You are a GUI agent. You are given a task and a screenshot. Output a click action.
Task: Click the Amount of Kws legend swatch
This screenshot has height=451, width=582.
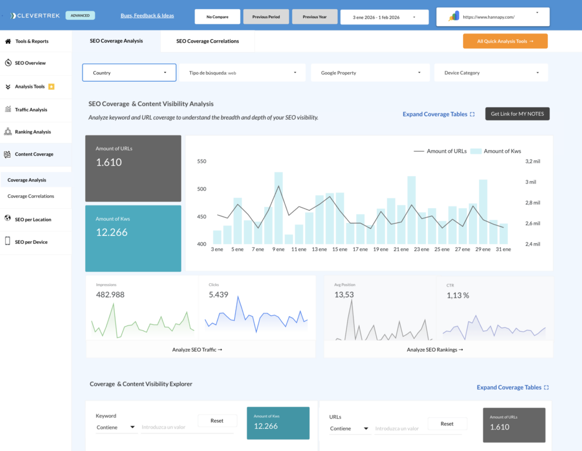pyautogui.click(x=476, y=151)
